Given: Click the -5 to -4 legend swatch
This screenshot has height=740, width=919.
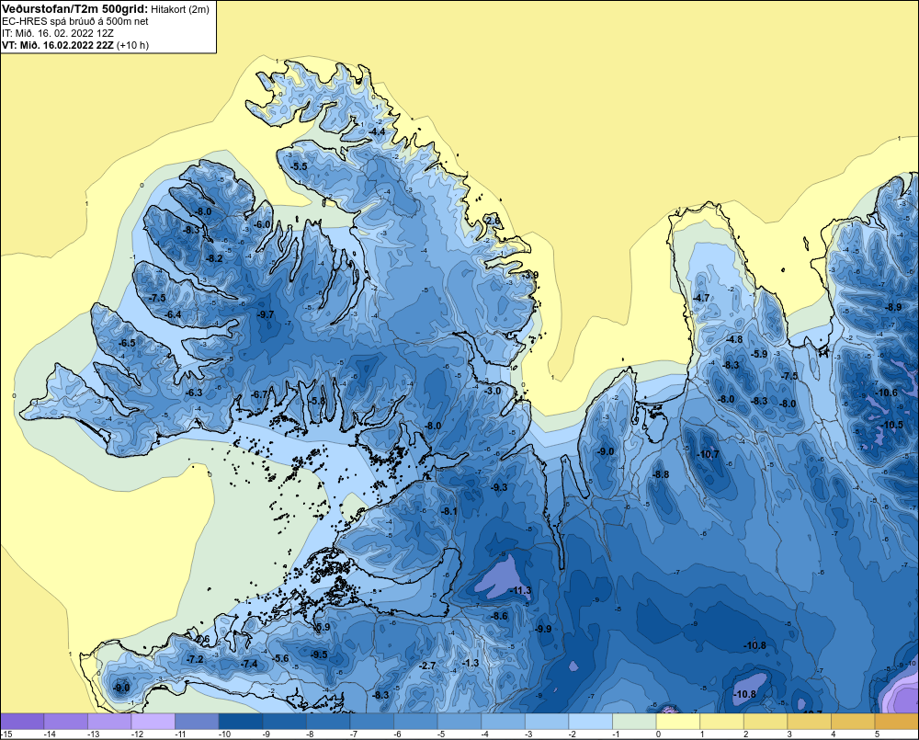Looking at the screenshot, I should point(459,722).
